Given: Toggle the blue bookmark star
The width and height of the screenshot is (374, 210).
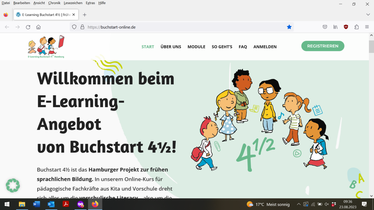Looking at the screenshot, I should click(289, 27).
